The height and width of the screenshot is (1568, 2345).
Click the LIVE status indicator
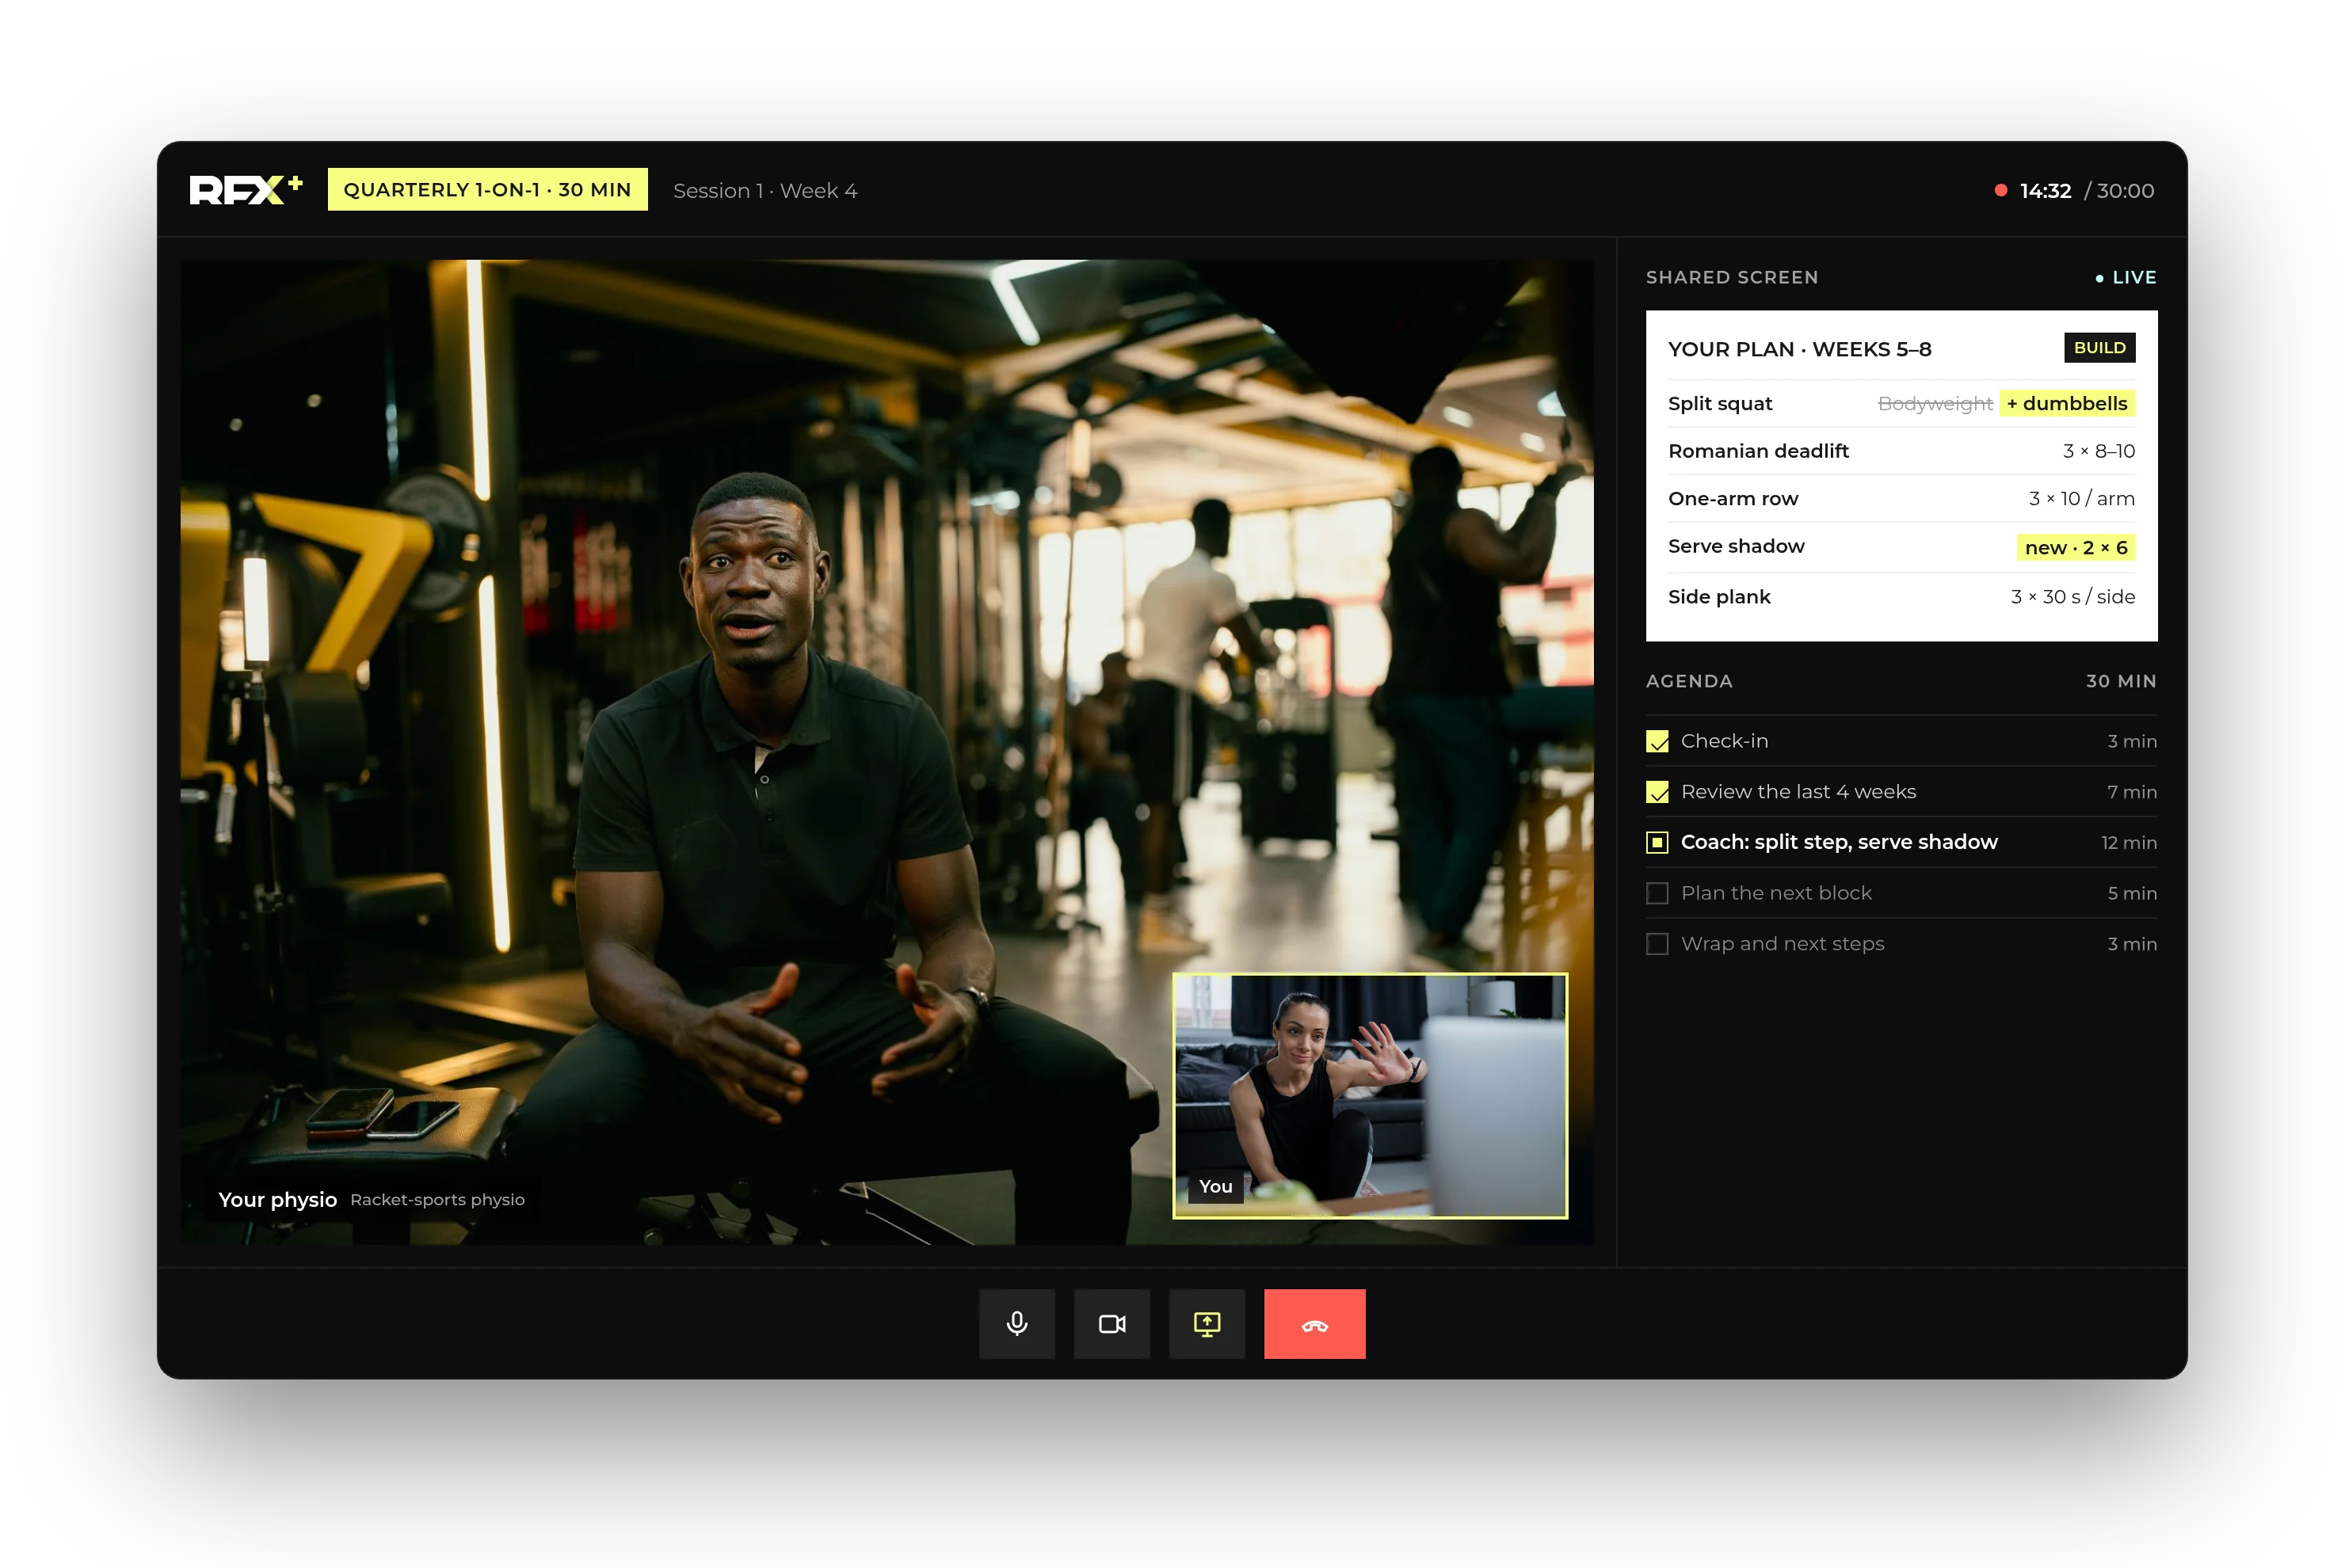[2126, 277]
